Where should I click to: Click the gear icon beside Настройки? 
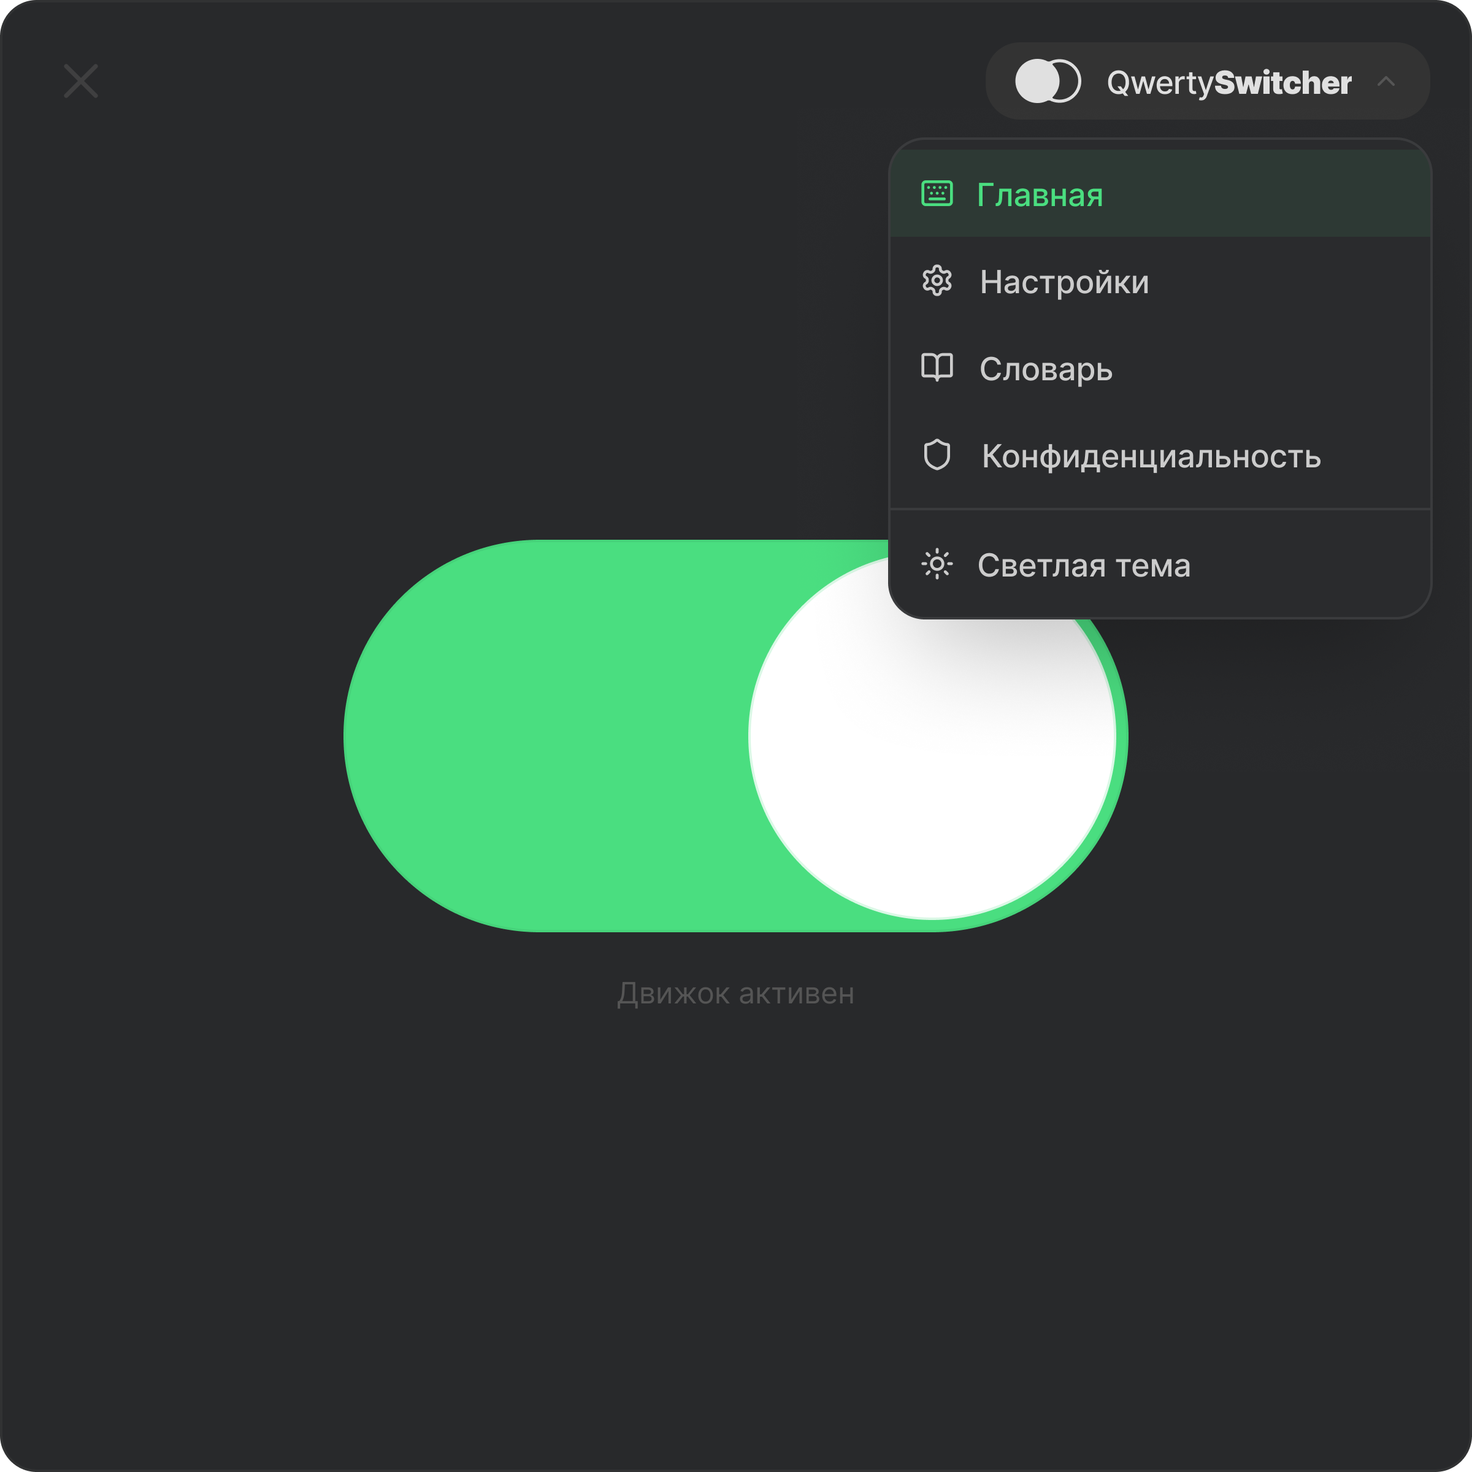coord(937,281)
